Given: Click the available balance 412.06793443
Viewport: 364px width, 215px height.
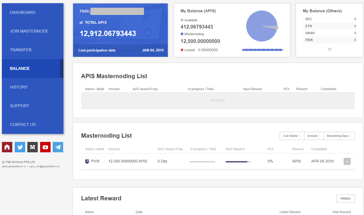Looking at the screenshot, I should tap(197, 27).
